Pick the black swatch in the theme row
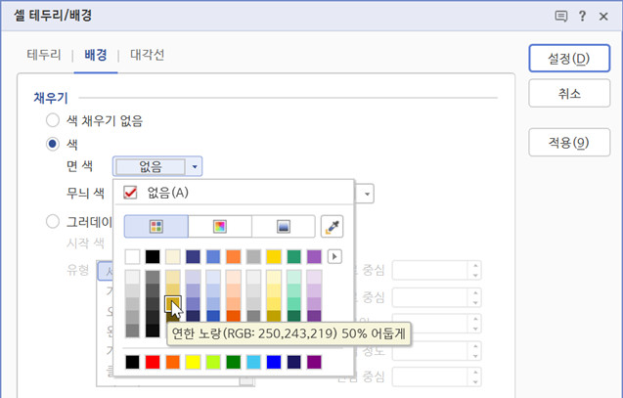The width and height of the screenshot is (623, 398). tap(153, 256)
